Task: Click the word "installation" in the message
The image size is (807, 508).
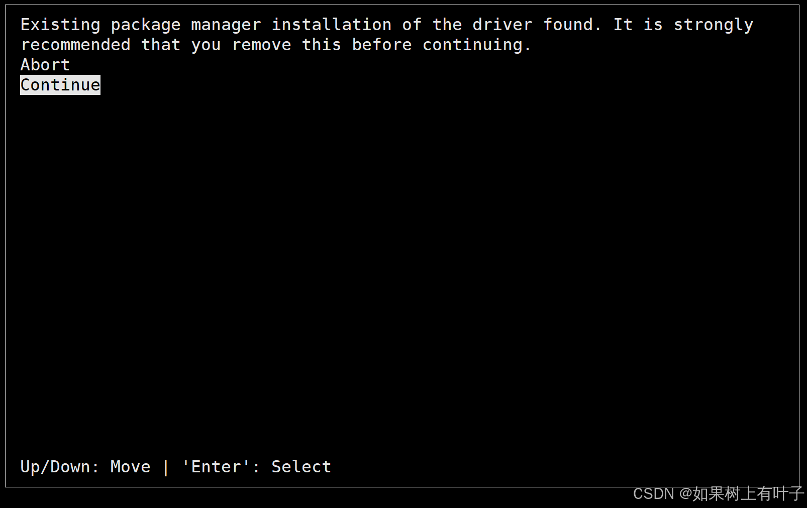Action: [x=332, y=25]
